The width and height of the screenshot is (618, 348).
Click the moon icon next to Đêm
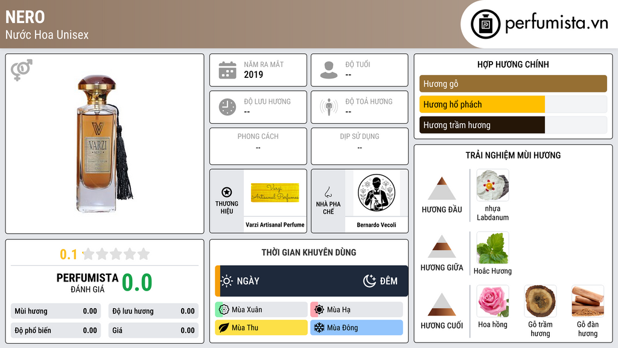point(370,281)
